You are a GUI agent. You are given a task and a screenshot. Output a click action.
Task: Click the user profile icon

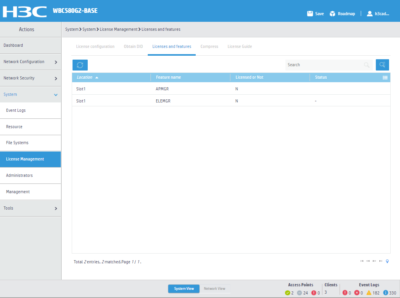(370, 14)
